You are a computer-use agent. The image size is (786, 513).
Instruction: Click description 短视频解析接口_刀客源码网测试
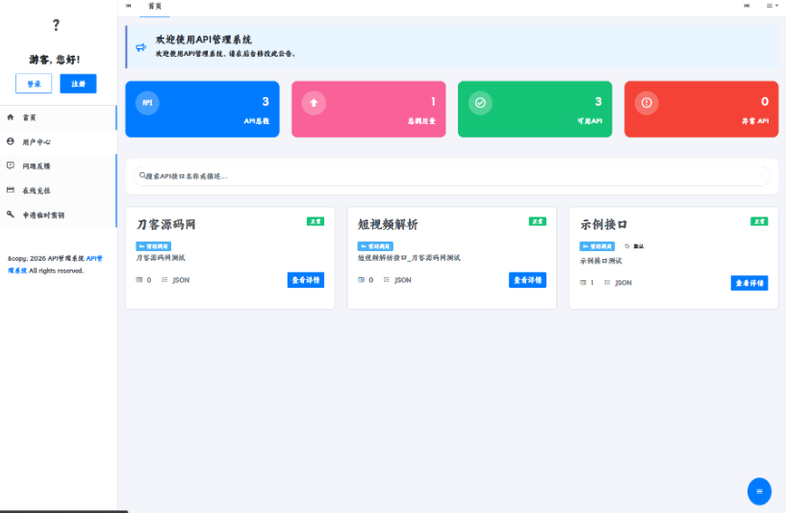click(409, 258)
